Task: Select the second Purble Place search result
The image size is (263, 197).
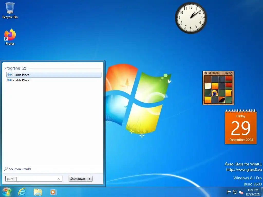Action: (x=54, y=80)
